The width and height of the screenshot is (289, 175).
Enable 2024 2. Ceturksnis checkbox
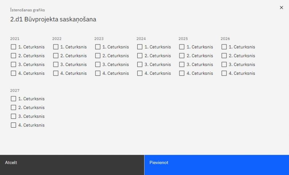click(x=140, y=56)
